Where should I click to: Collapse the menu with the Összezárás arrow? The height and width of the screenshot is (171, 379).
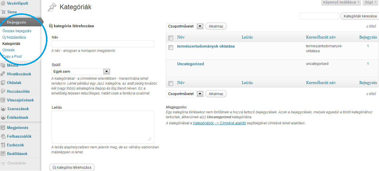click(3, 163)
